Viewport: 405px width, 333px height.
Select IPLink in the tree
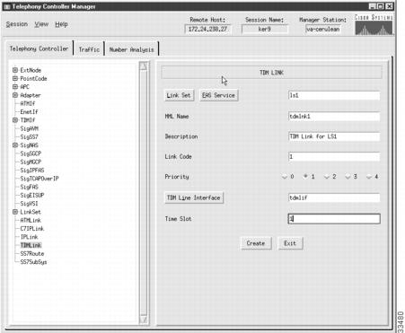coord(29,237)
